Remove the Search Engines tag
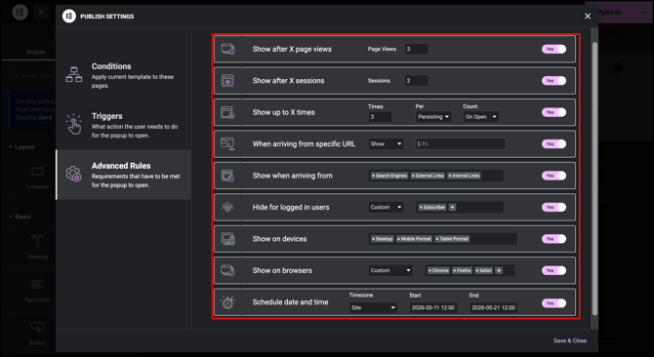The width and height of the screenshot is (654, 357). click(x=373, y=176)
